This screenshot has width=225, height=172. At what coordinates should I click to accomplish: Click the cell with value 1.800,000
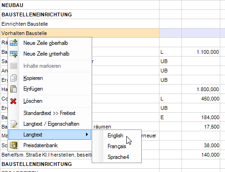tap(201, 89)
